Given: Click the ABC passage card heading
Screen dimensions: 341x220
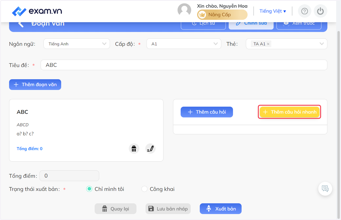Looking at the screenshot, I should point(22,112).
